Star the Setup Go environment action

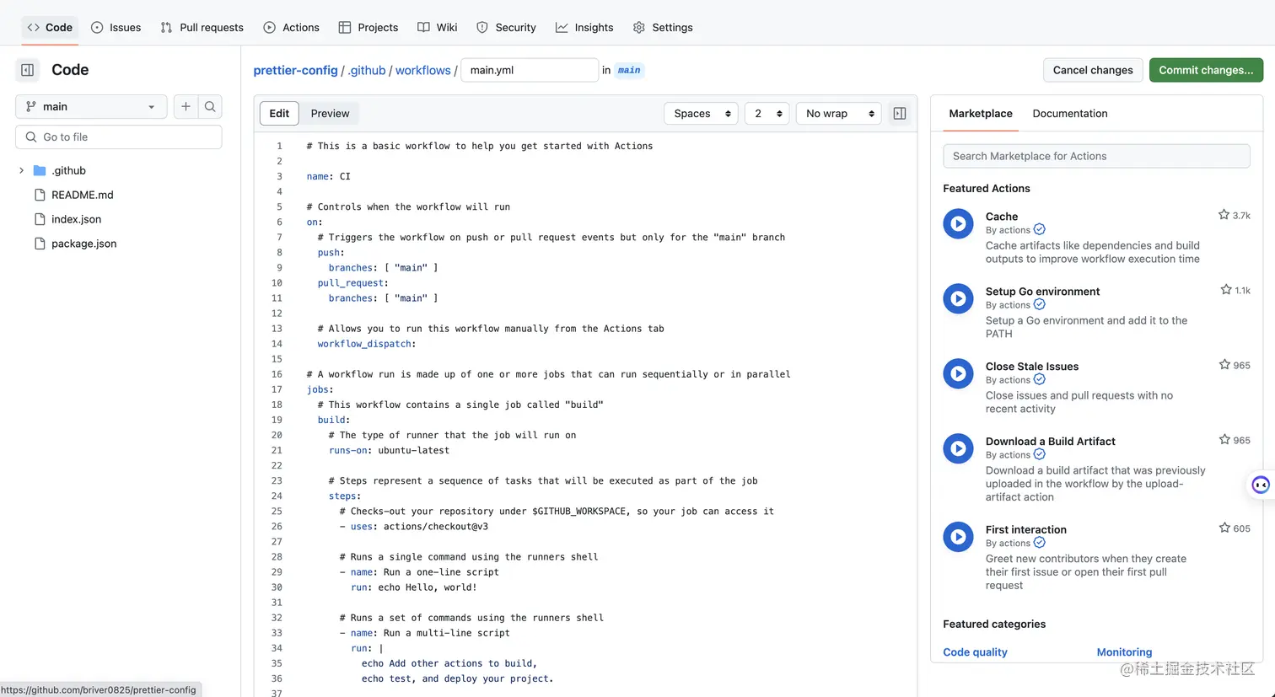pyautogui.click(x=1226, y=290)
